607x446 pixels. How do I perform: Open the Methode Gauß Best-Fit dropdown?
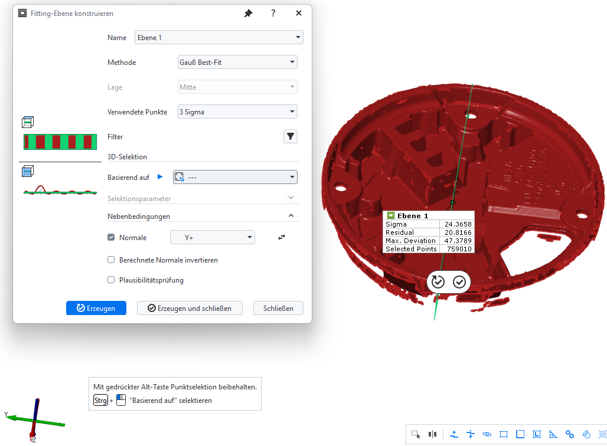(x=237, y=63)
